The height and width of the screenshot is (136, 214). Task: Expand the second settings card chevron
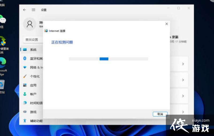tap(183, 80)
